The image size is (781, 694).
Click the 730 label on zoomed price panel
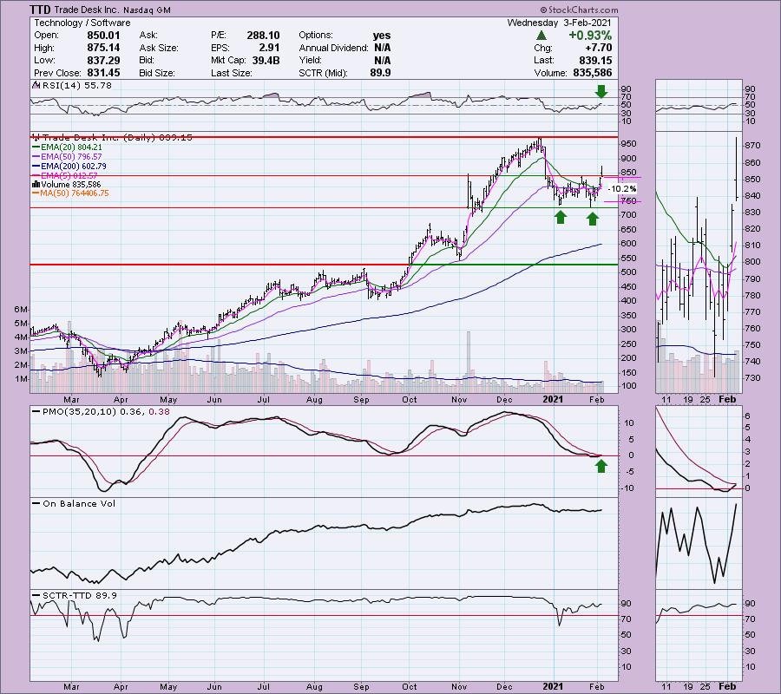point(752,378)
